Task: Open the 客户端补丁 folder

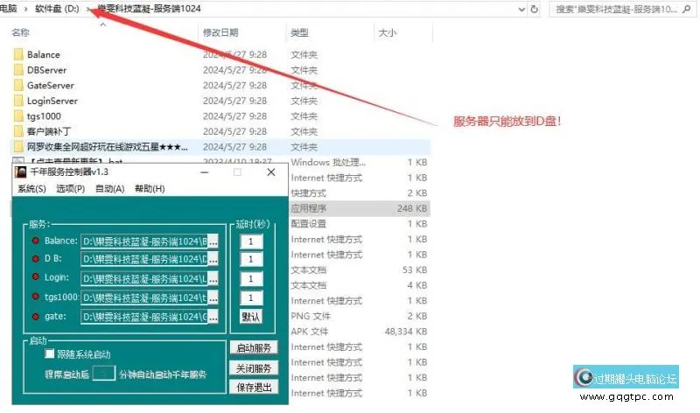Action: pyautogui.click(x=49, y=131)
